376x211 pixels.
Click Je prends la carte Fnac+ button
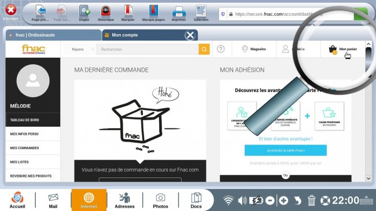[x=286, y=150]
